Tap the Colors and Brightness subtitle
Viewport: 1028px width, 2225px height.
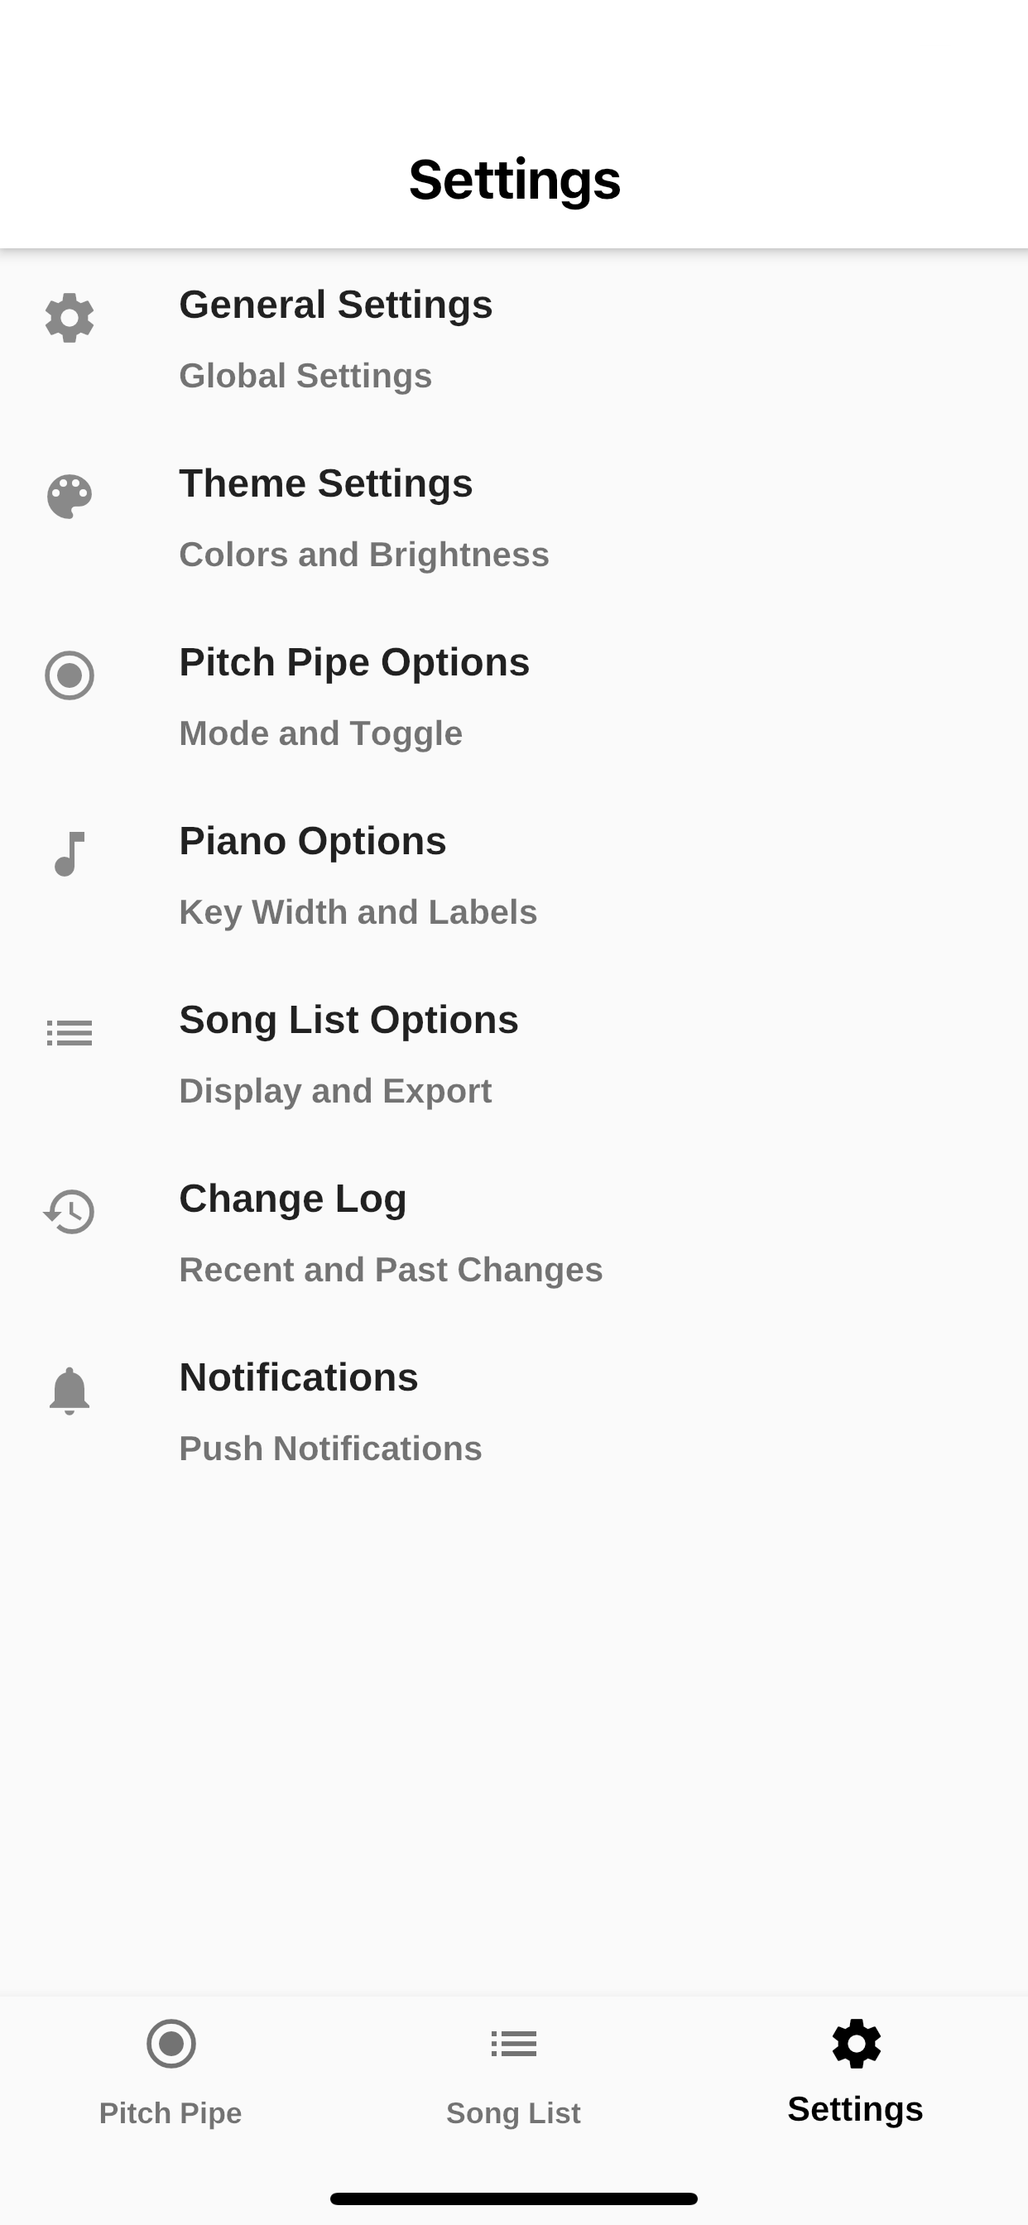coord(363,555)
